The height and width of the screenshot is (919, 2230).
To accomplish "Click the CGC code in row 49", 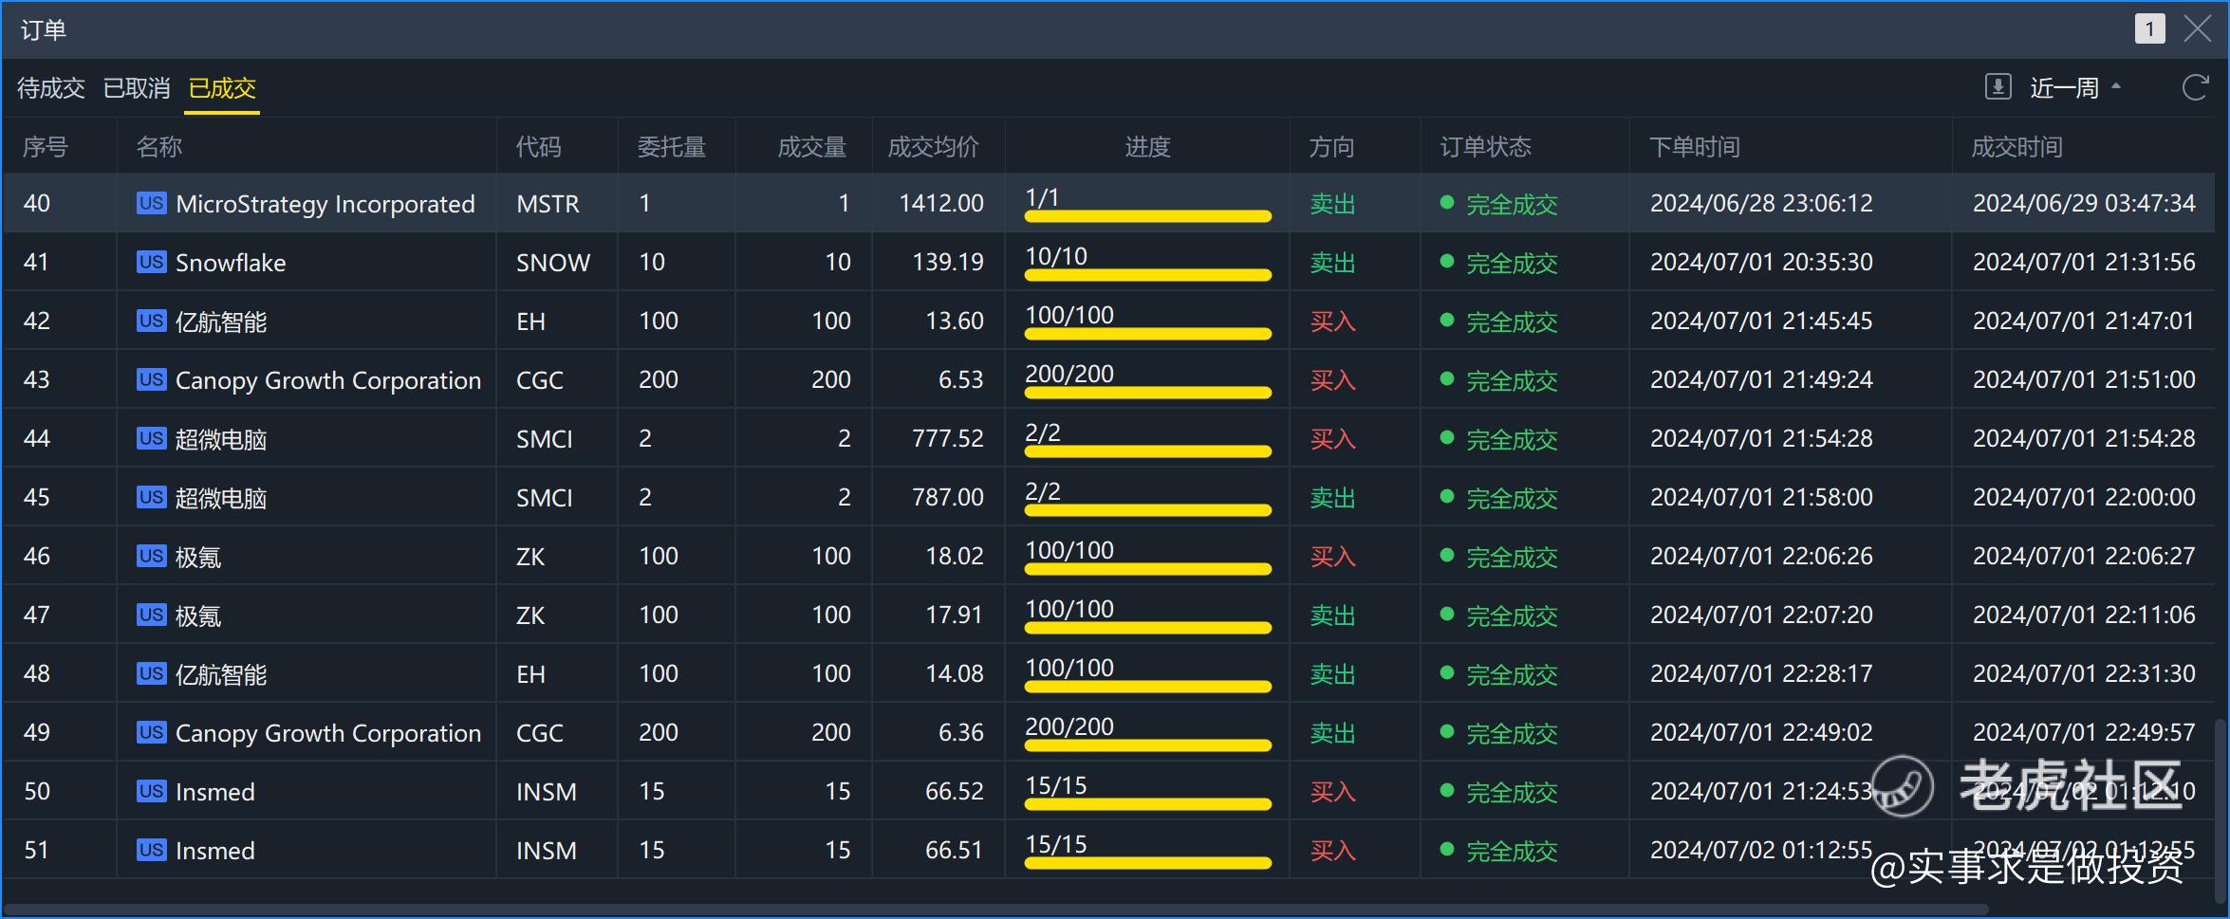I will pos(540,733).
